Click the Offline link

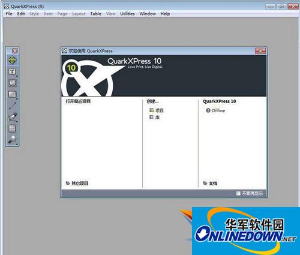tap(218, 110)
